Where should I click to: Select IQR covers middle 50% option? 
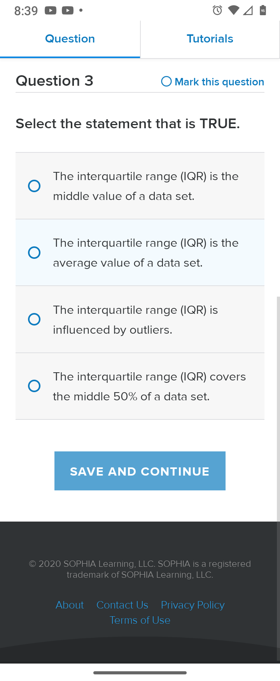coord(140,386)
